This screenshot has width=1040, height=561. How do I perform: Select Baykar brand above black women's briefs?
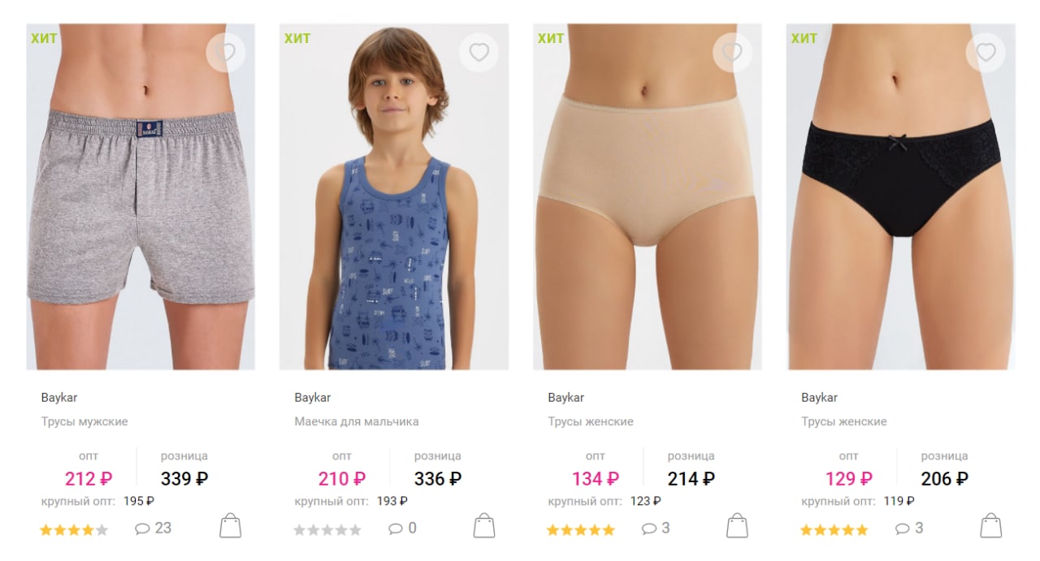pos(819,398)
